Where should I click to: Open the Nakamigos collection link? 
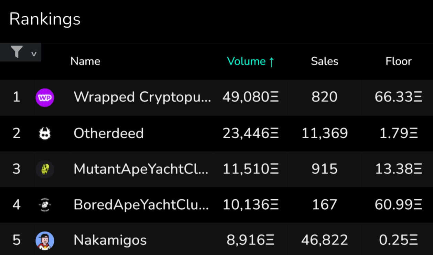tap(110, 240)
